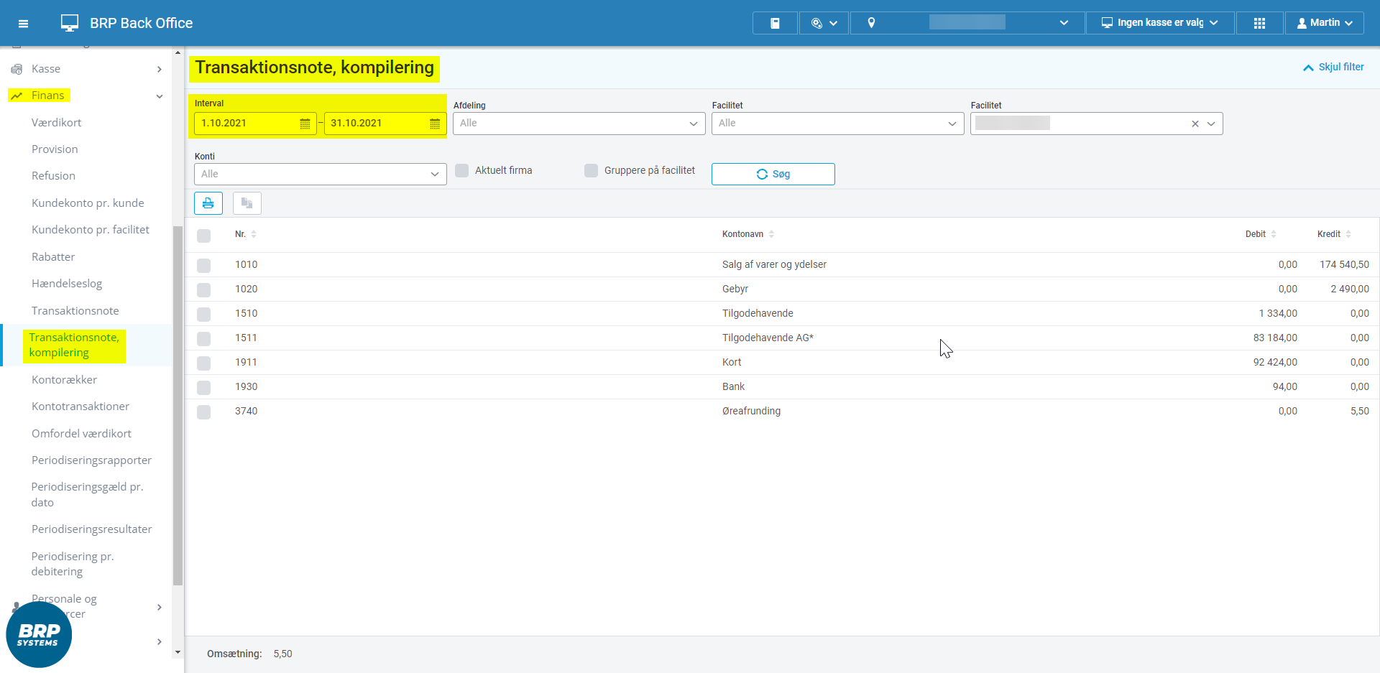Expand the Kasse menu section
The image size is (1380, 673).
pos(159,69)
